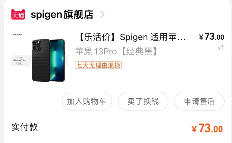Expand the chevron beside spigen旗舰店
232x143 pixels.
(x=102, y=14)
